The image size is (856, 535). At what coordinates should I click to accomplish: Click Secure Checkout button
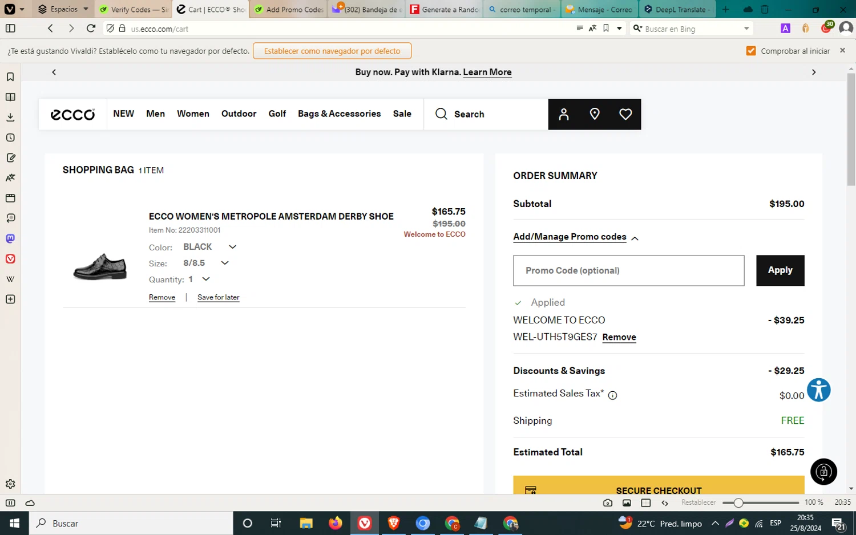[659, 485]
